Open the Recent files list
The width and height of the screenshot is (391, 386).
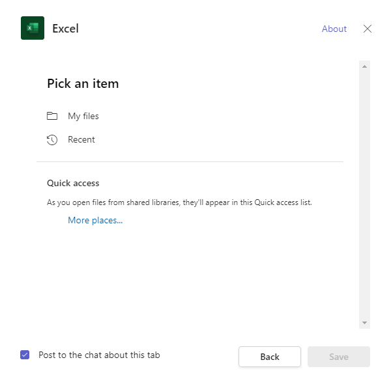[x=71, y=139]
